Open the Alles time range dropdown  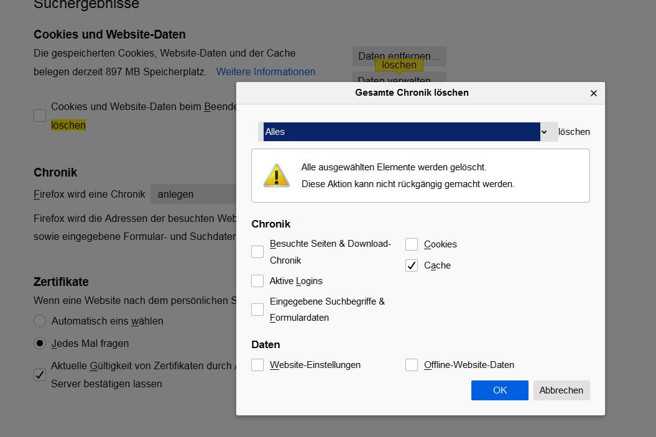(407, 132)
